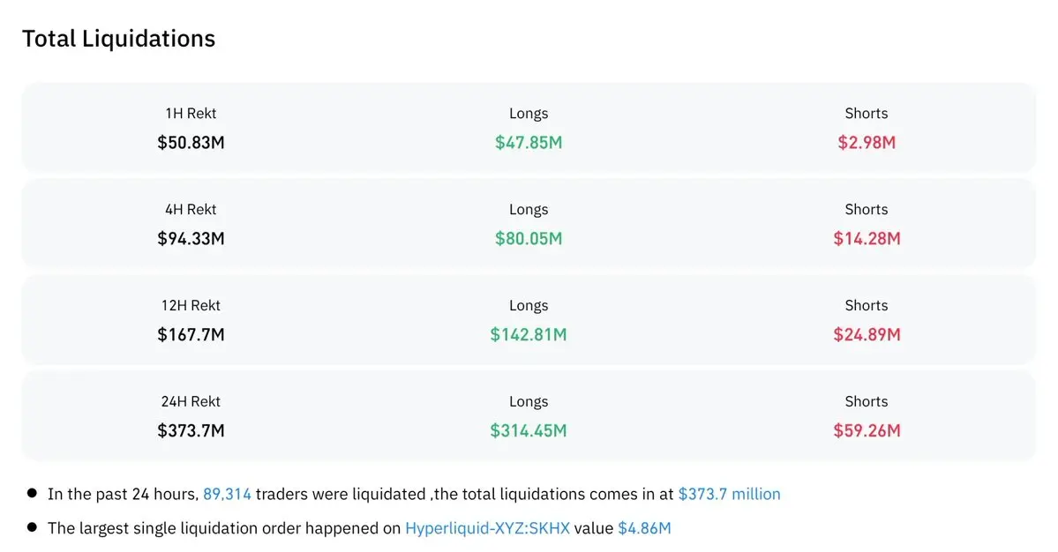Click the $4.86M largest order value
Screen dimensions: 1058x552
click(644, 528)
